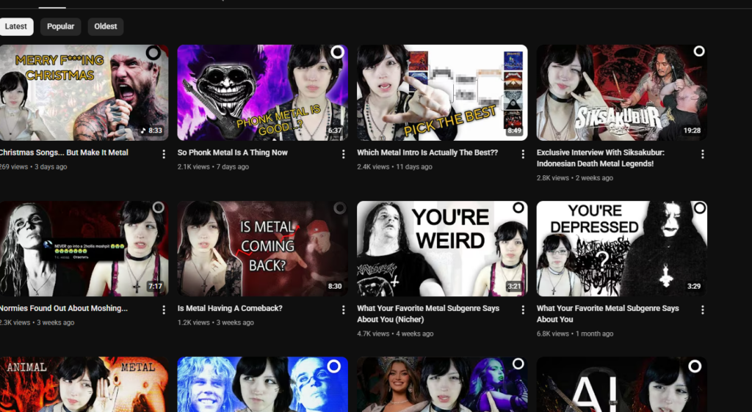Click three-dot menu beside Siksakubur interview title
Screen dimensions: 752x412
[702, 154]
